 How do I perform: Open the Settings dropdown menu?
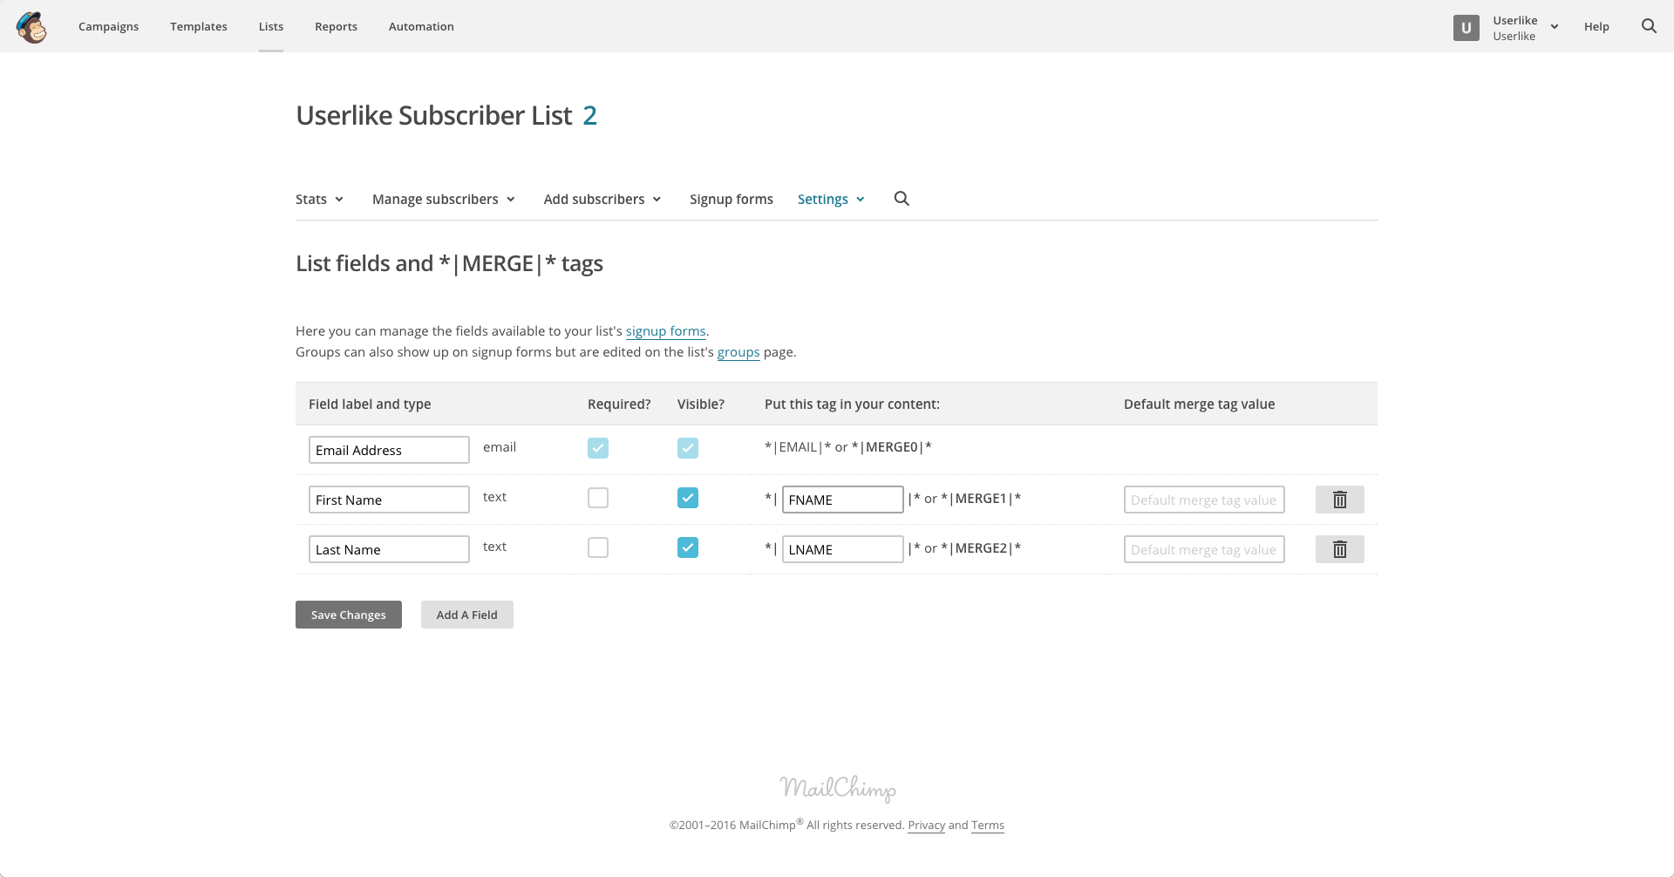830,200
